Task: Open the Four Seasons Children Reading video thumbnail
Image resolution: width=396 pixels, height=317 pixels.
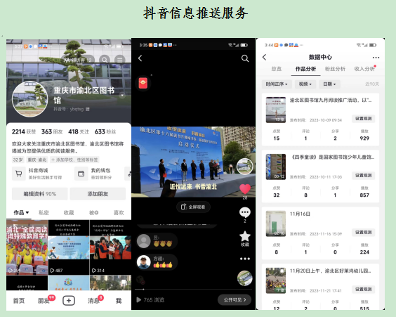Action: point(276,167)
